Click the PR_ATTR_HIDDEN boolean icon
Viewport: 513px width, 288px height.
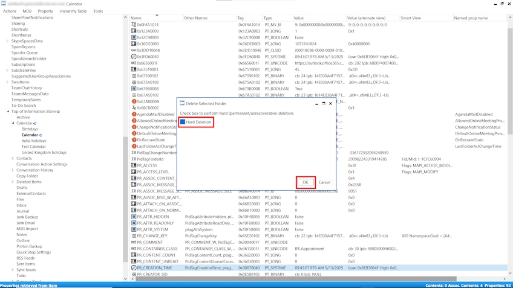[134, 217]
